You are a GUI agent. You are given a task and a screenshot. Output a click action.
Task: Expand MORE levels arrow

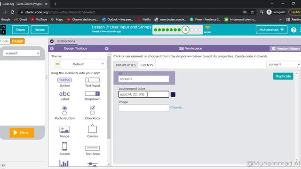click(x=207, y=29)
